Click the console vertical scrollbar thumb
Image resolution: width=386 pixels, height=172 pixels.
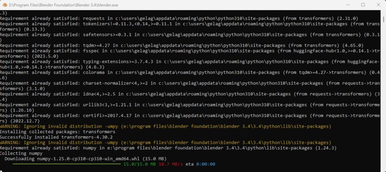[x=383, y=19]
